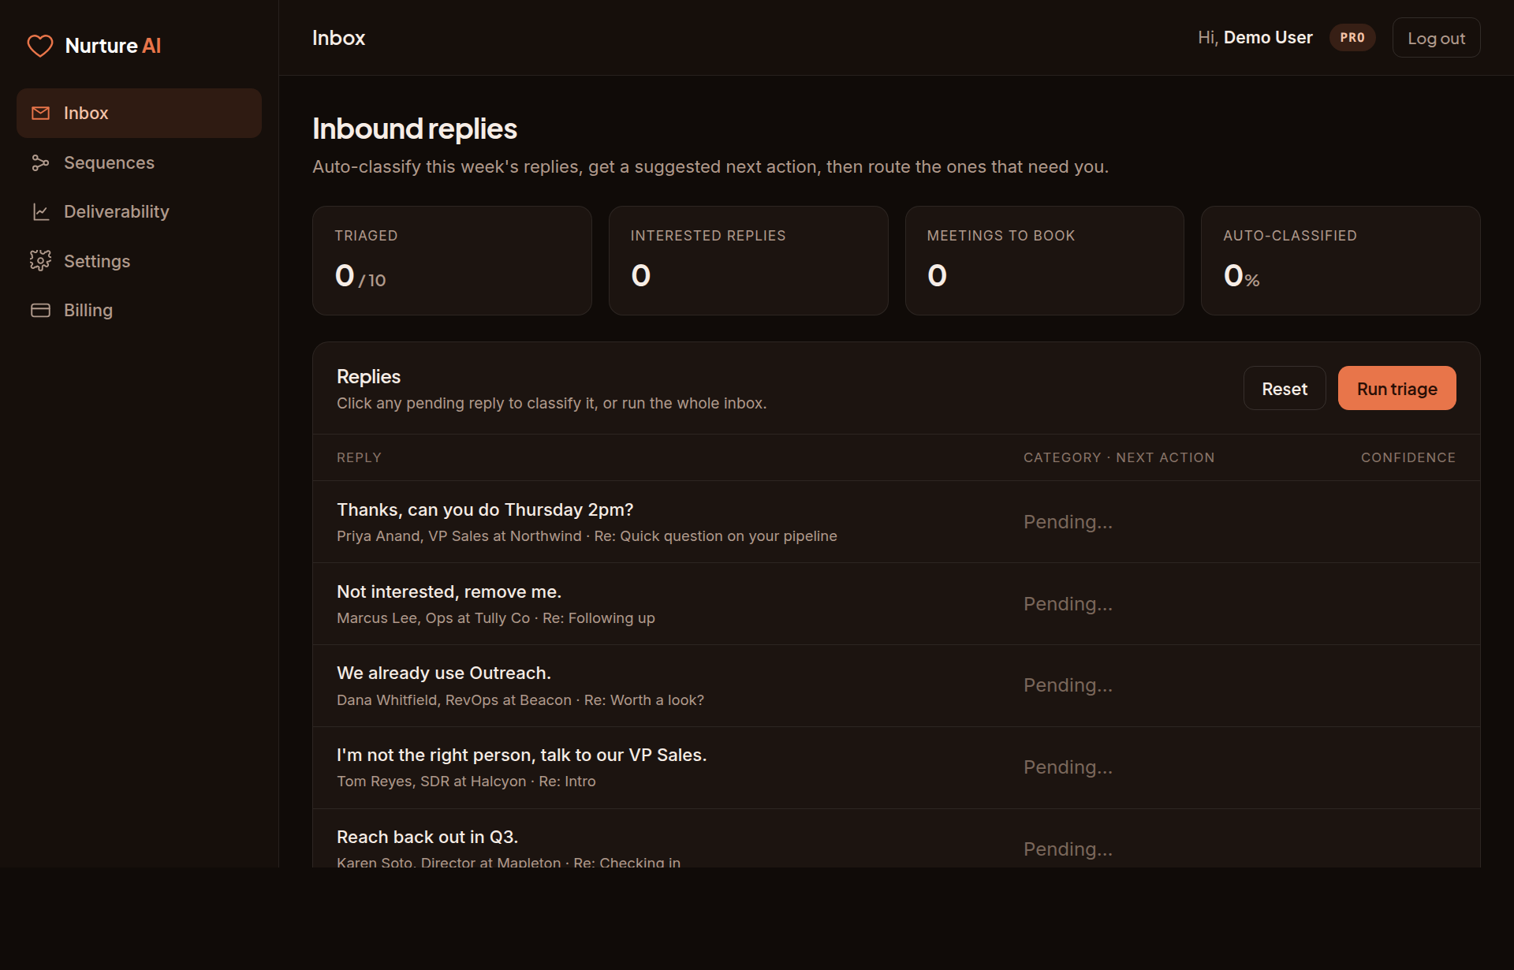Click the Sequences branch icon
The image size is (1514, 970).
[x=40, y=162]
